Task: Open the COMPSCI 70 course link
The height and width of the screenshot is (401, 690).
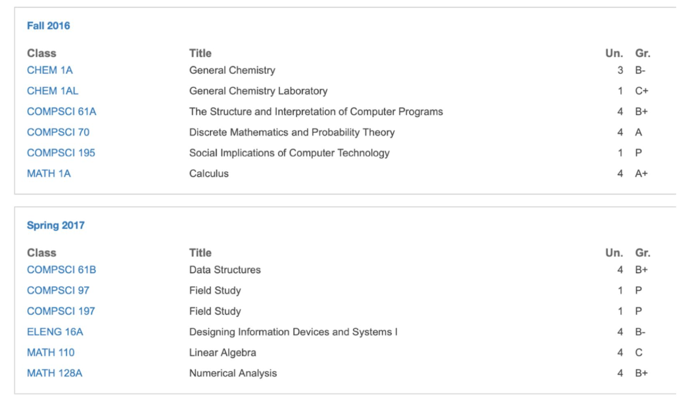Action: 58,132
